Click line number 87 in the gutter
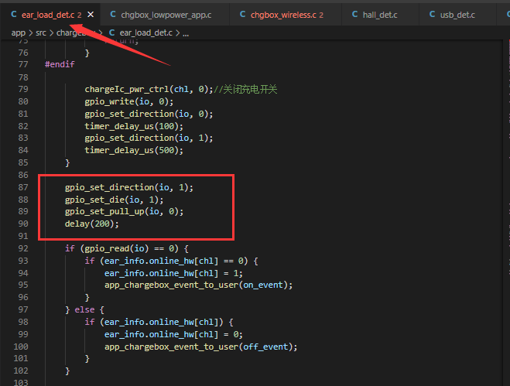Image resolution: width=510 pixels, height=386 pixels. tap(23, 187)
